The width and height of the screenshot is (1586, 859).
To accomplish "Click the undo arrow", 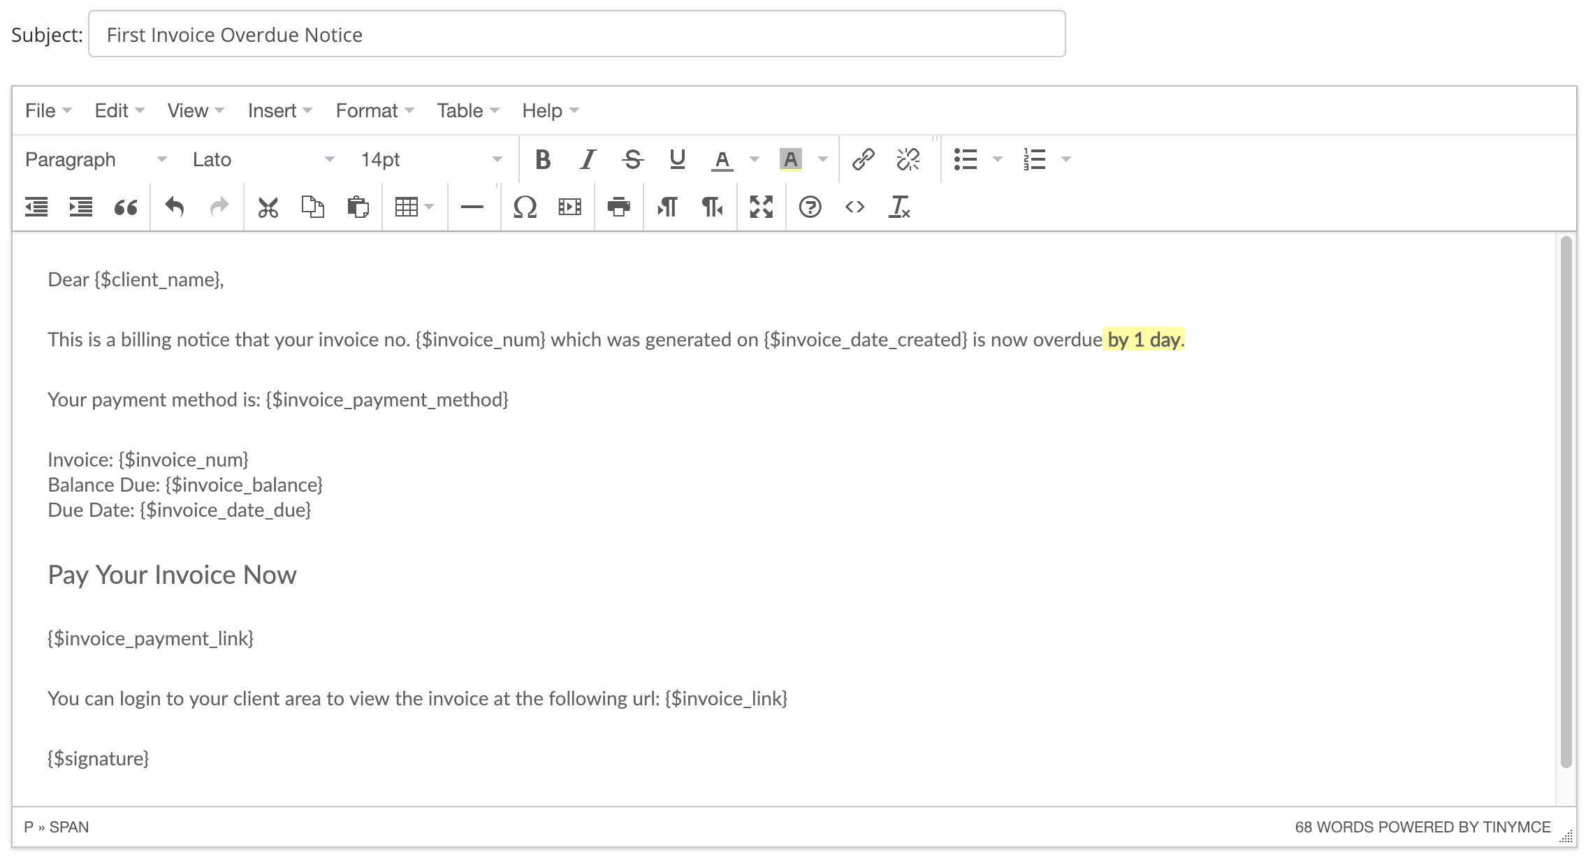I will click(174, 207).
